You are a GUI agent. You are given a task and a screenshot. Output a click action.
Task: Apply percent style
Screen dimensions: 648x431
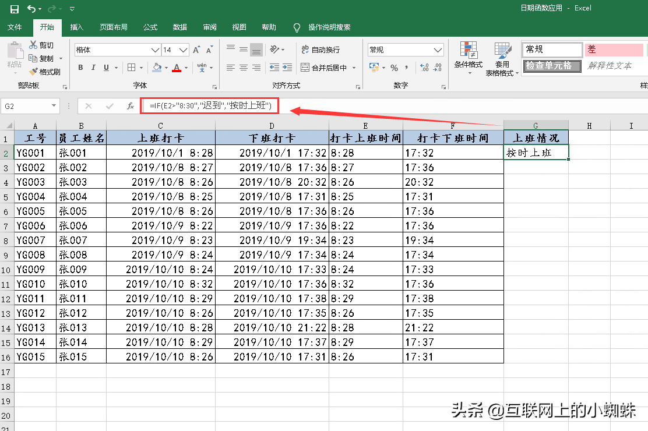(x=395, y=68)
